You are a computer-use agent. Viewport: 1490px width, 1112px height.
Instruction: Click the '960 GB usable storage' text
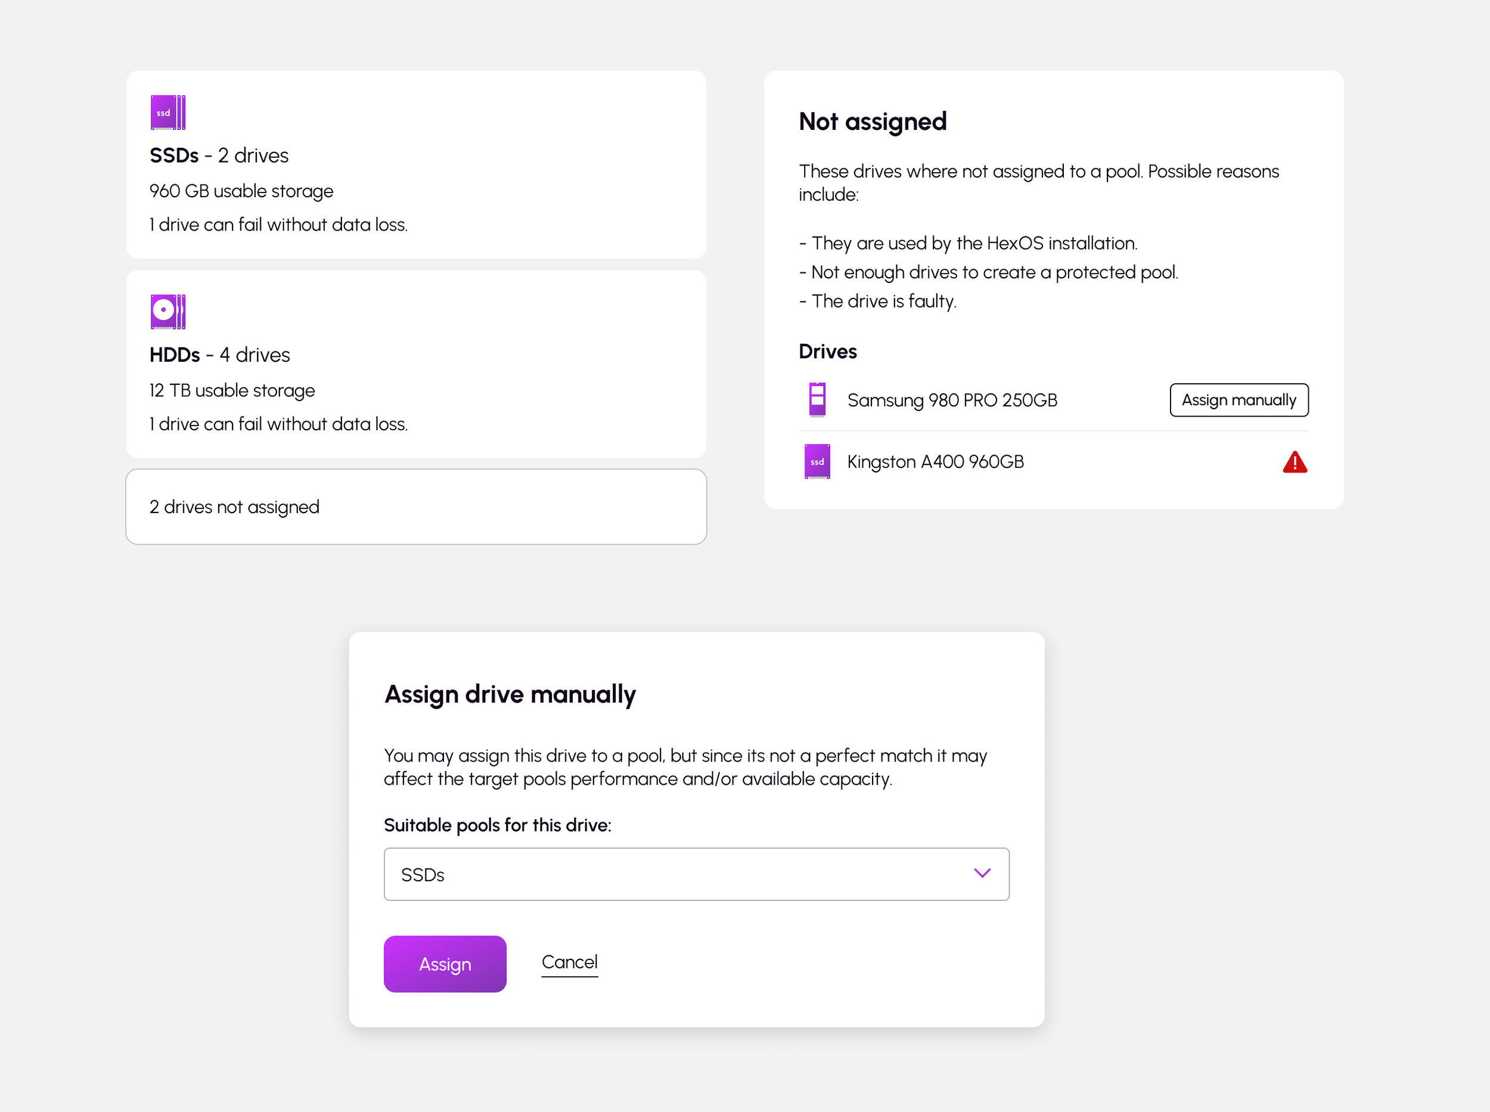point(241,191)
